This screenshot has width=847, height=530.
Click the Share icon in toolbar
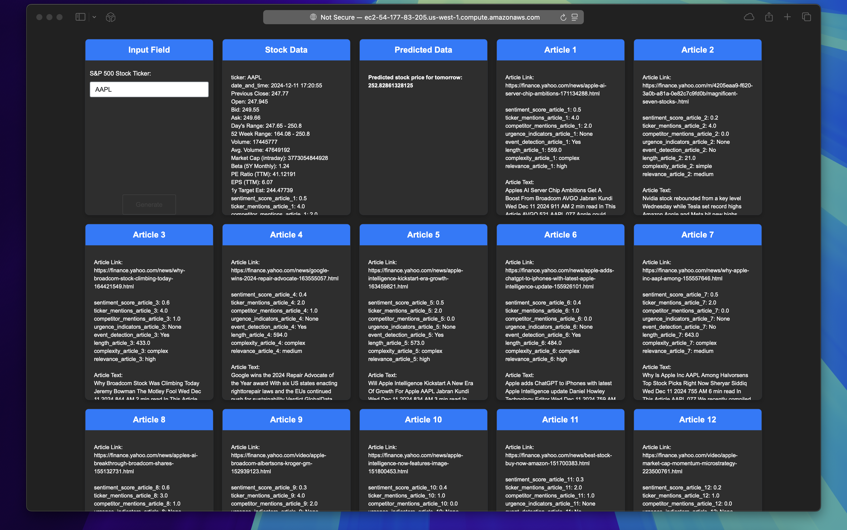[769, 17]
